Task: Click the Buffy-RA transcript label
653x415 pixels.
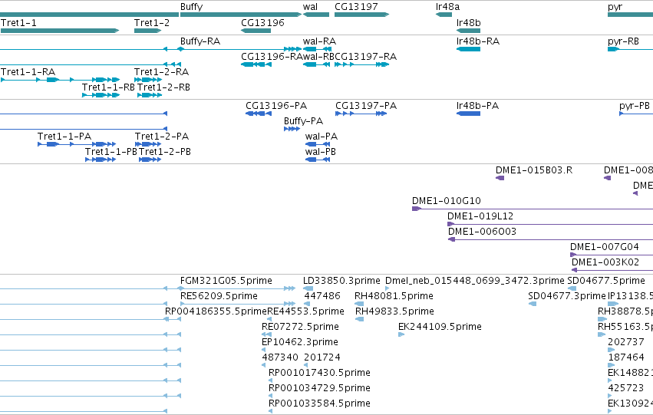Action: pyautogui.click(x=200, y=41)
